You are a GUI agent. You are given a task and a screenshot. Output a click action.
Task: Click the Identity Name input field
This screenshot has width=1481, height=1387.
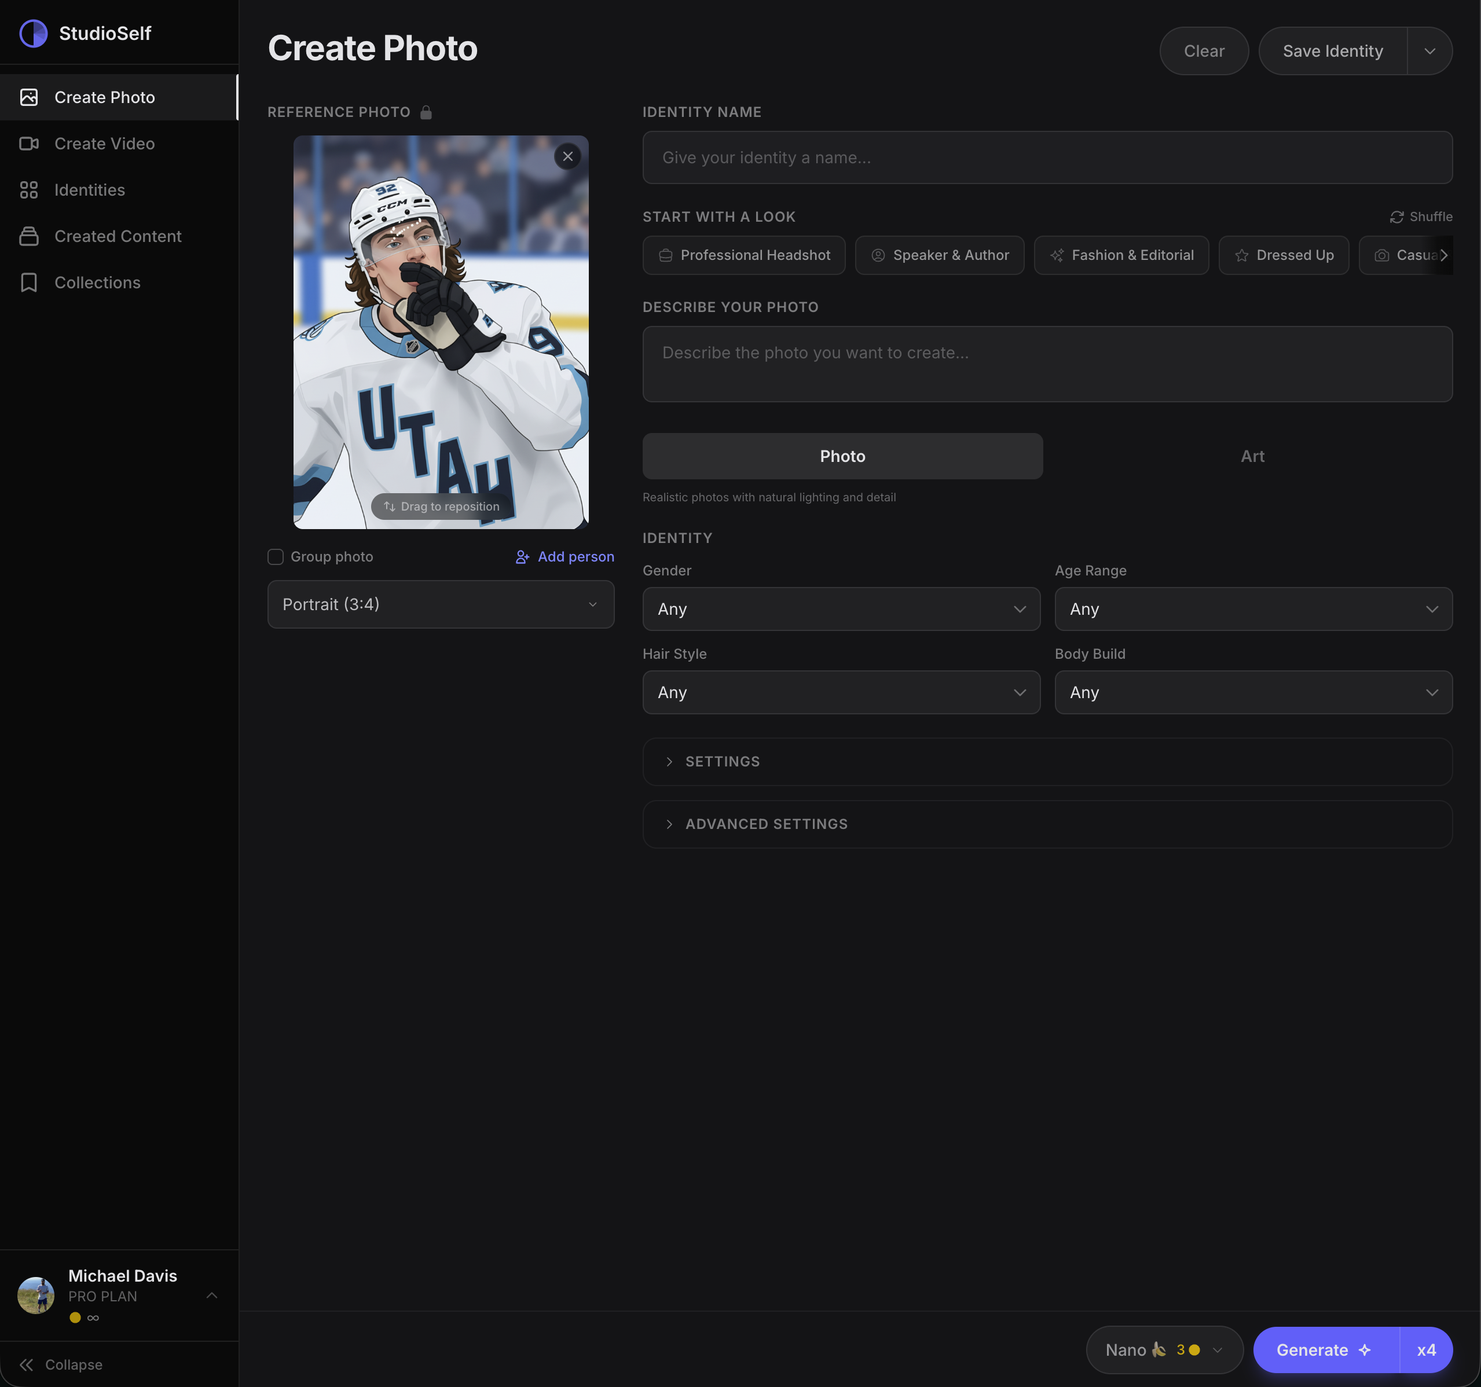click(1047, 157)
